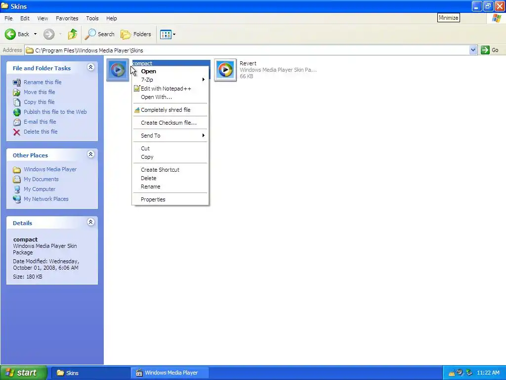This screenshot has height=380, width=506.
Task: Click the first system tray icon
Action: pyautogui.click(x=452, y=373)
